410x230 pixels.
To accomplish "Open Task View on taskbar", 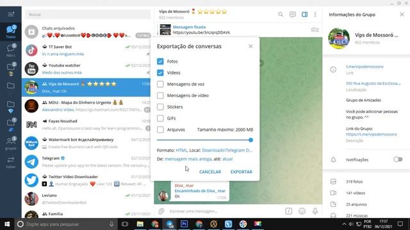I will (x=125, y=224).
